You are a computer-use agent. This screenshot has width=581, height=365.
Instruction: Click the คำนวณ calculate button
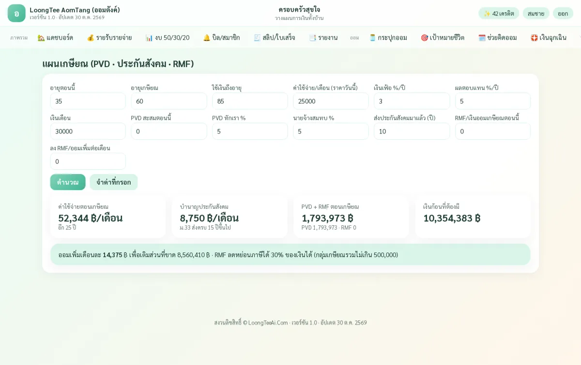(x=68, y=182)
